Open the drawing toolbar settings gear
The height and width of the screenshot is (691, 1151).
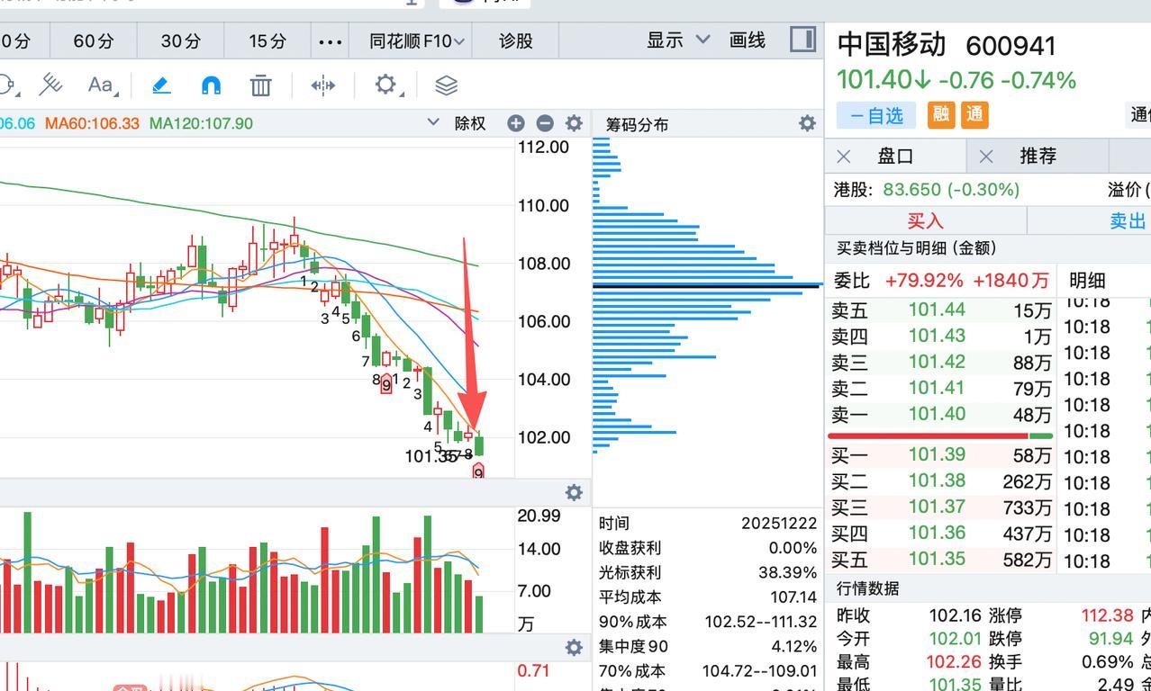click(385, 85)
